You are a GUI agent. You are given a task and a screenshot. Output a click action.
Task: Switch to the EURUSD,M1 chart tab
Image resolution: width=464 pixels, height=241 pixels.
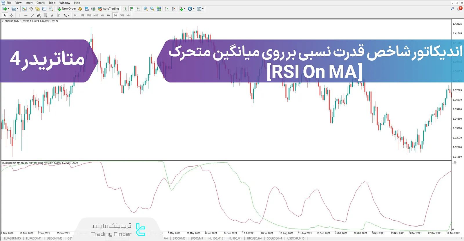coord(34,238)
